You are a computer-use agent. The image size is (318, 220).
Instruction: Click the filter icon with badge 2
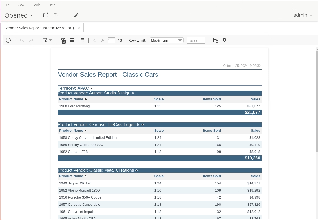[x=63, y=40]
